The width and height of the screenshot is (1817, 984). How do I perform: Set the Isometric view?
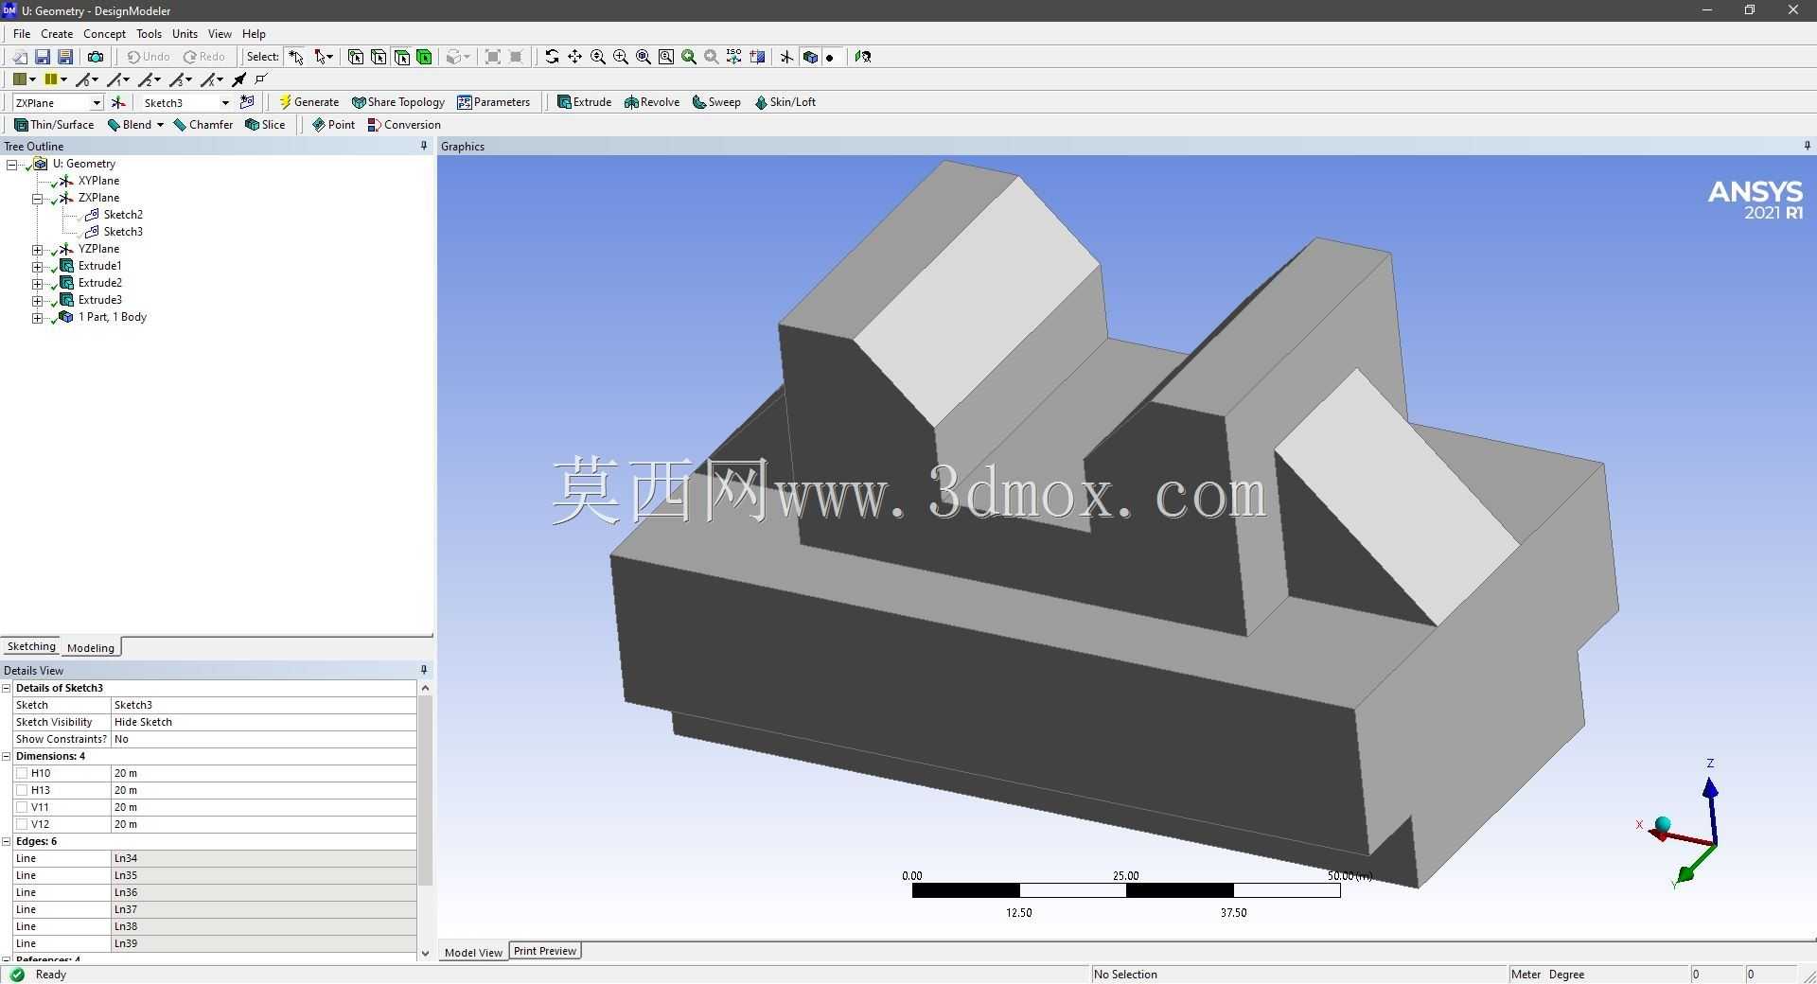[x=733, y=57]
